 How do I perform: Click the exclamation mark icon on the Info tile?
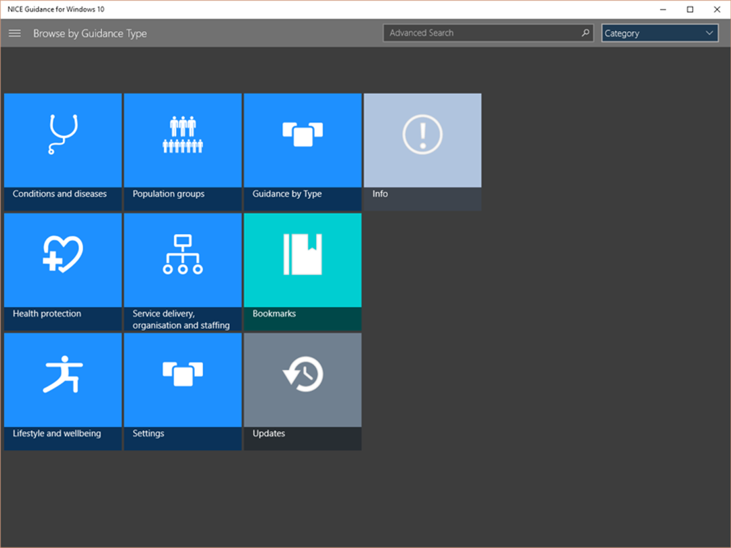tap(422, 134)
